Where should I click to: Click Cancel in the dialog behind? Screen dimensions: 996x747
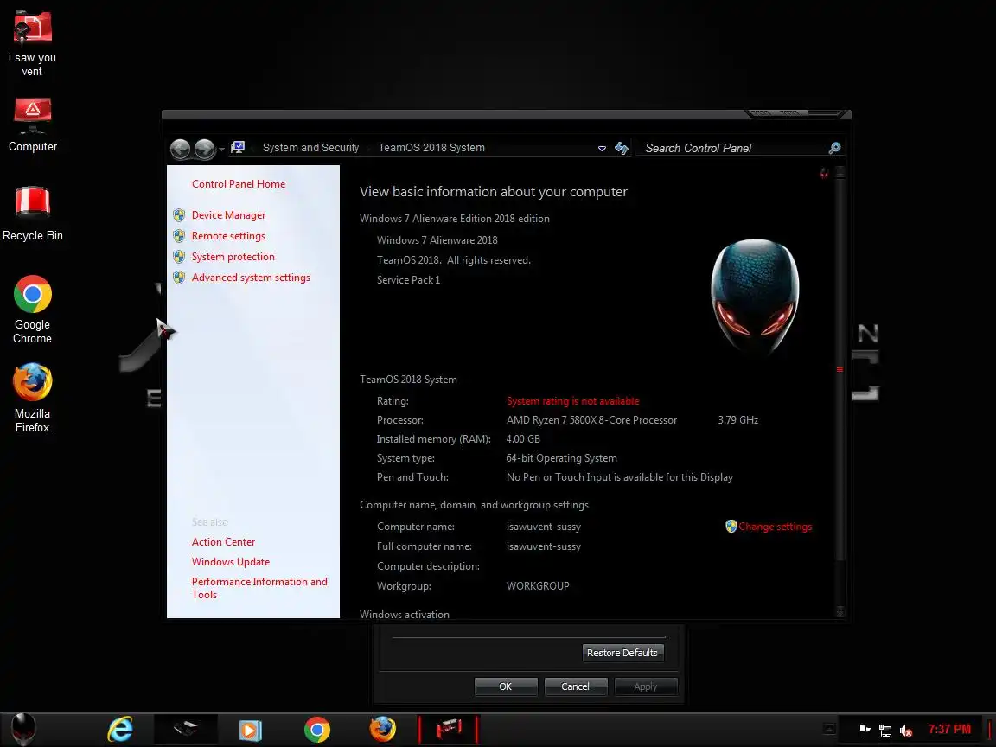(x=576, y=686)
